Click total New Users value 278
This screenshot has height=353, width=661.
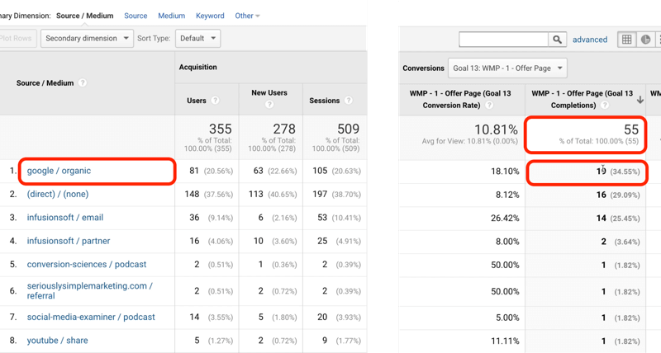point(284,129)
